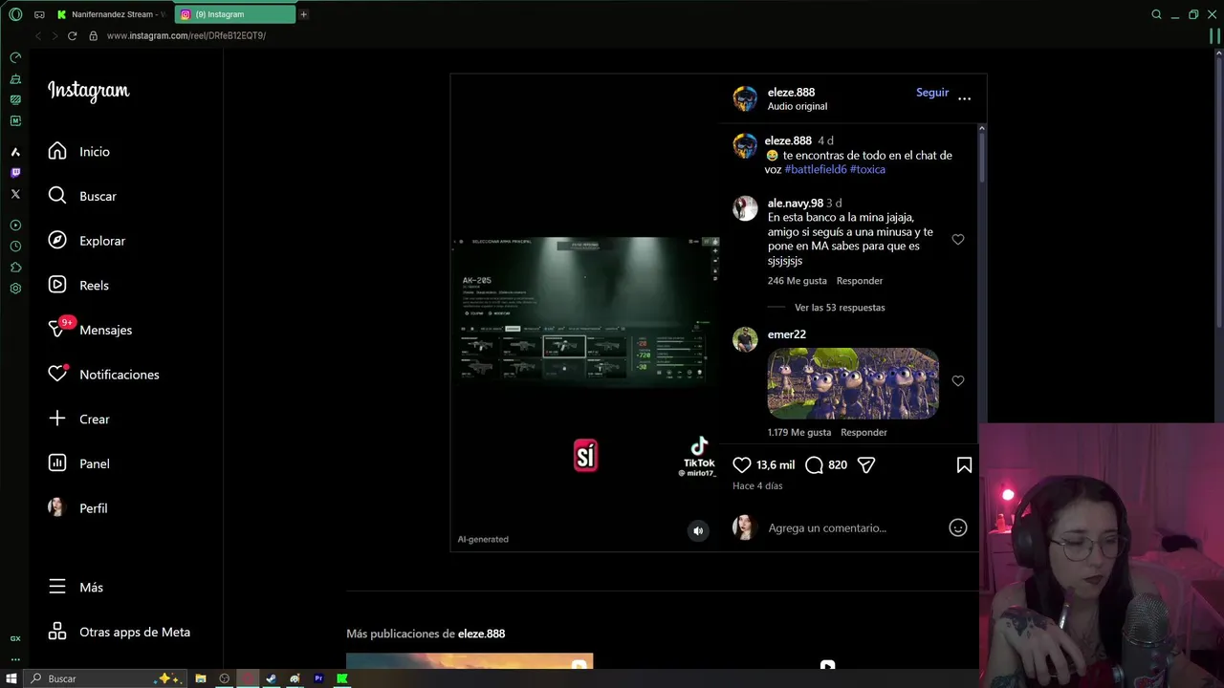Viewport: 1224px width, 688px height.
Task: Share the reel via paper plane icon
Action: point(866,464)
